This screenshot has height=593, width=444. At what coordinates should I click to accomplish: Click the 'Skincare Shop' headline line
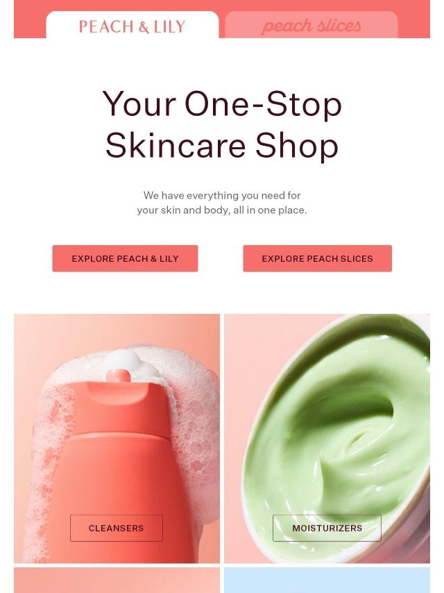click(x=222, y=146)
